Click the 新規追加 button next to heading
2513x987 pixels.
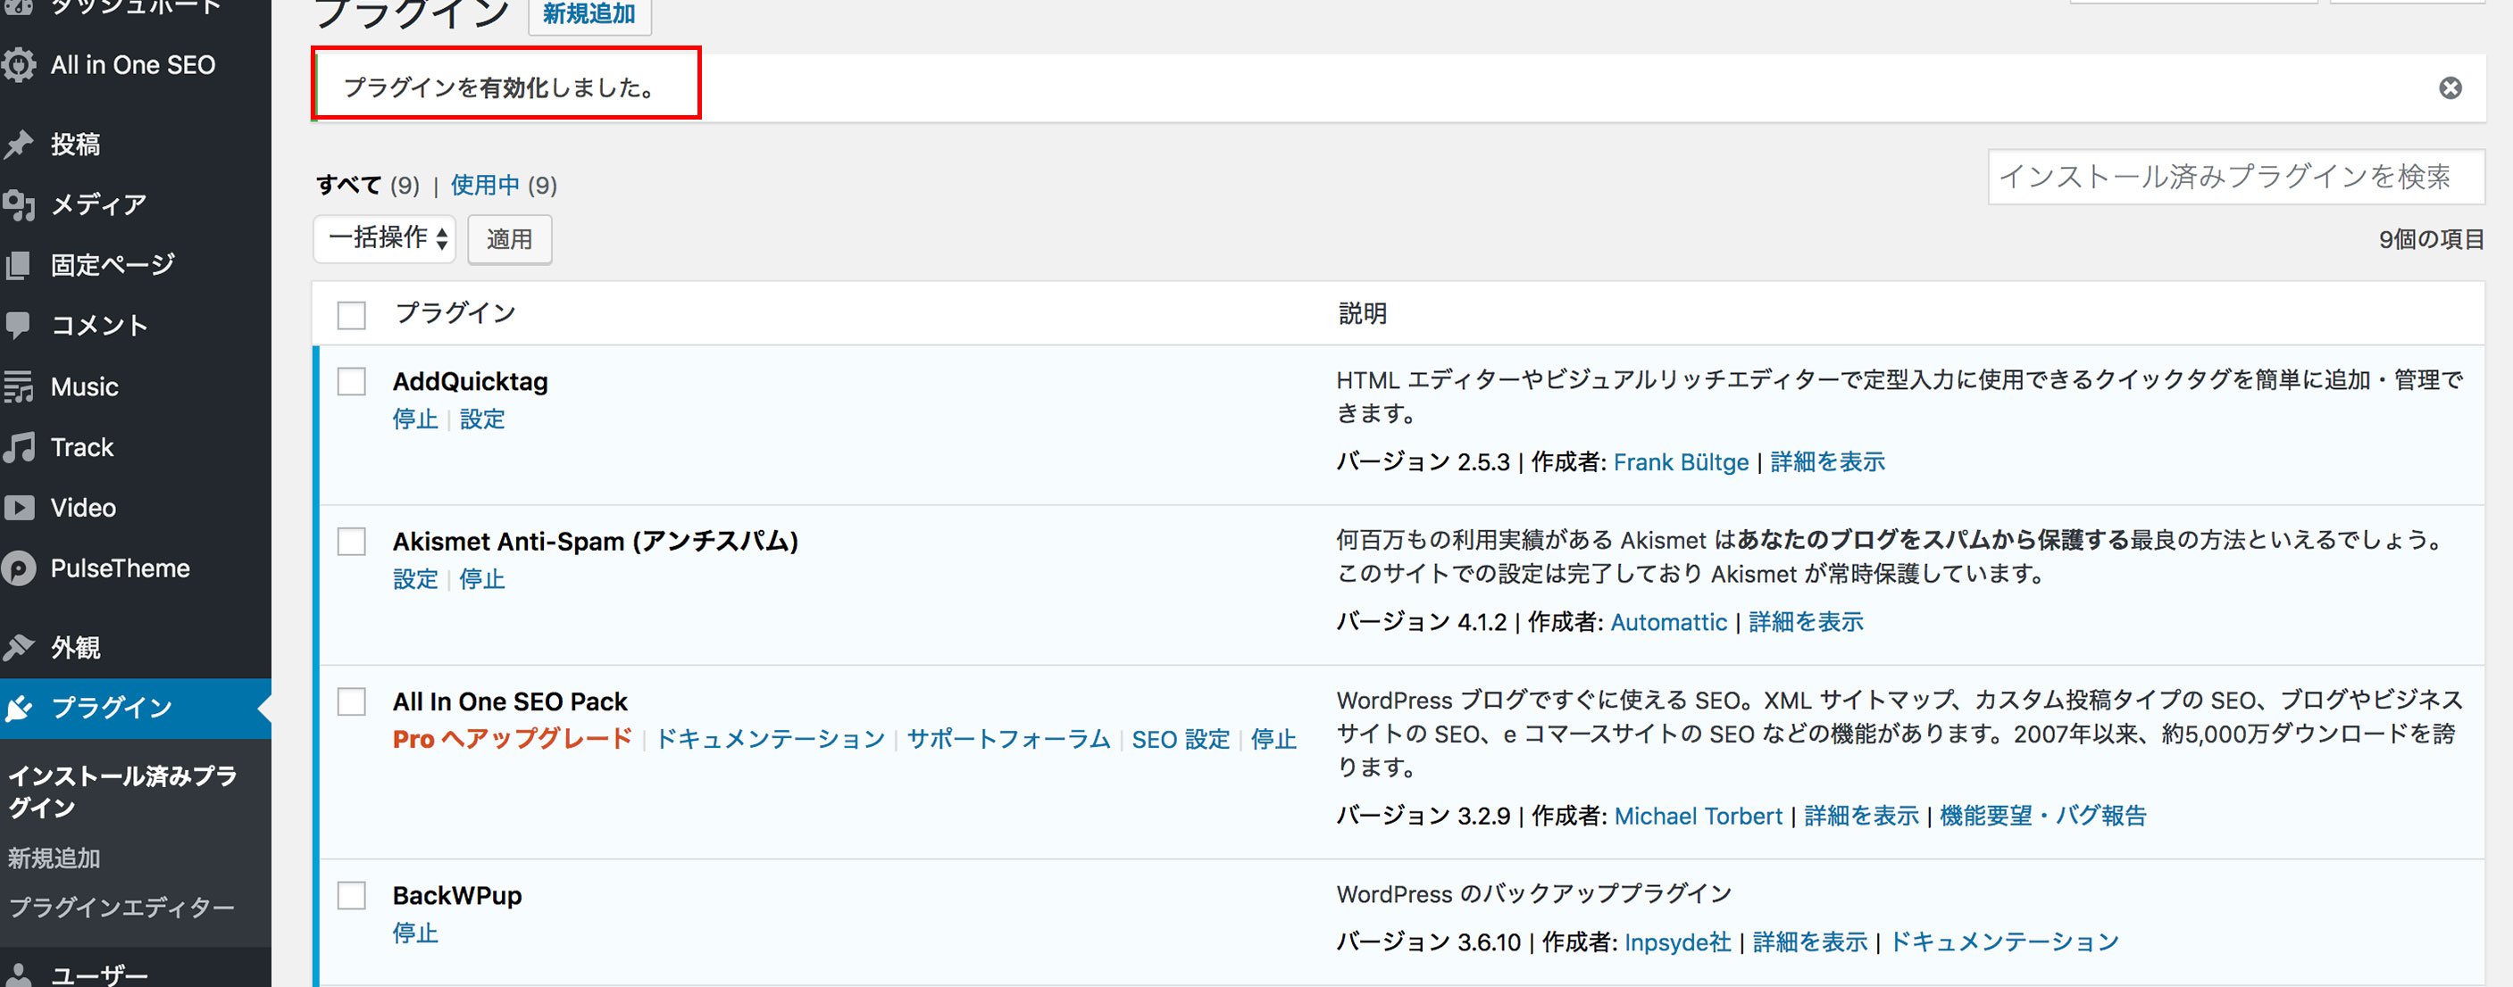(x=589, y=14)
